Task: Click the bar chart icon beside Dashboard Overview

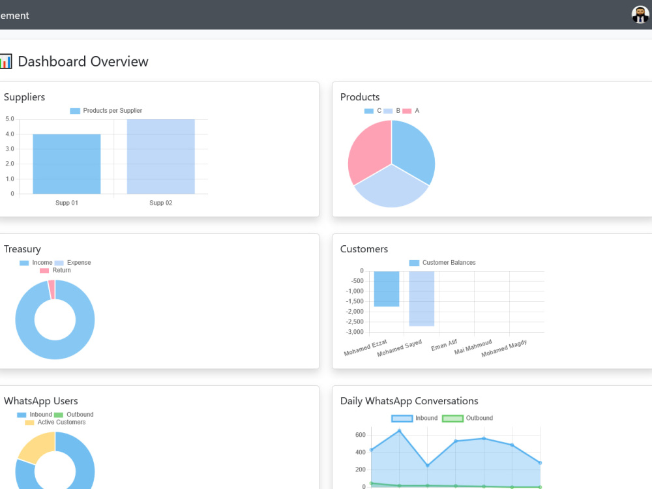Action: pyautogui.click(x=5, y=61)
